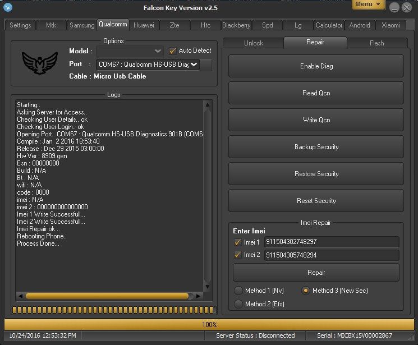Image resolution: width=418 pixels, height=345 pixels.
Task: Switch to the Huawei tab
Action: (144, 25)
